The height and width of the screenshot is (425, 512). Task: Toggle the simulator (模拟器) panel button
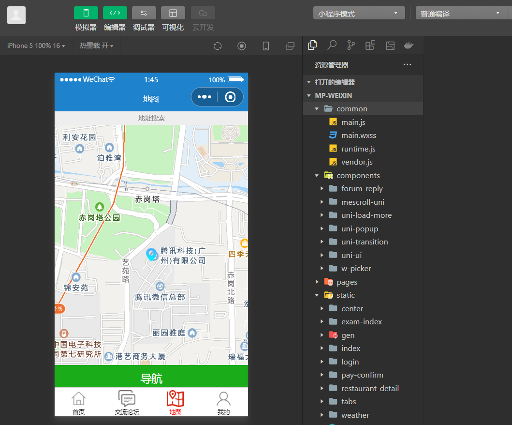(x=86, y=13)
